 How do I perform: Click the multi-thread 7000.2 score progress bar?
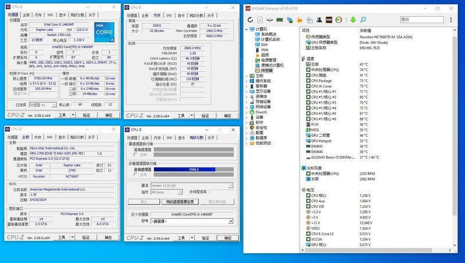pyautogui.click(x=194, y=169)
